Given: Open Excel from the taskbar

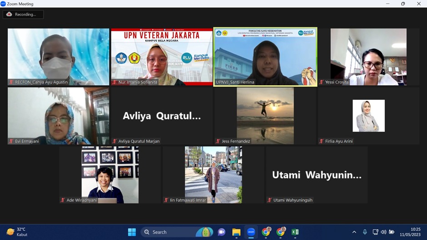Looking at the screenshot, I should pos(295,232).
